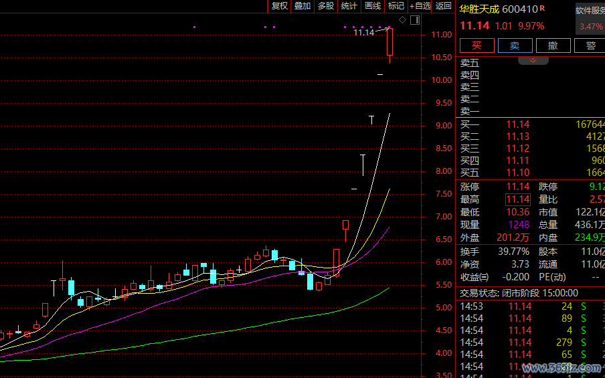The width and height of the screenshot is (605, 378).
Task: Click the tick row with volume 65
Action: coord(532,355)
